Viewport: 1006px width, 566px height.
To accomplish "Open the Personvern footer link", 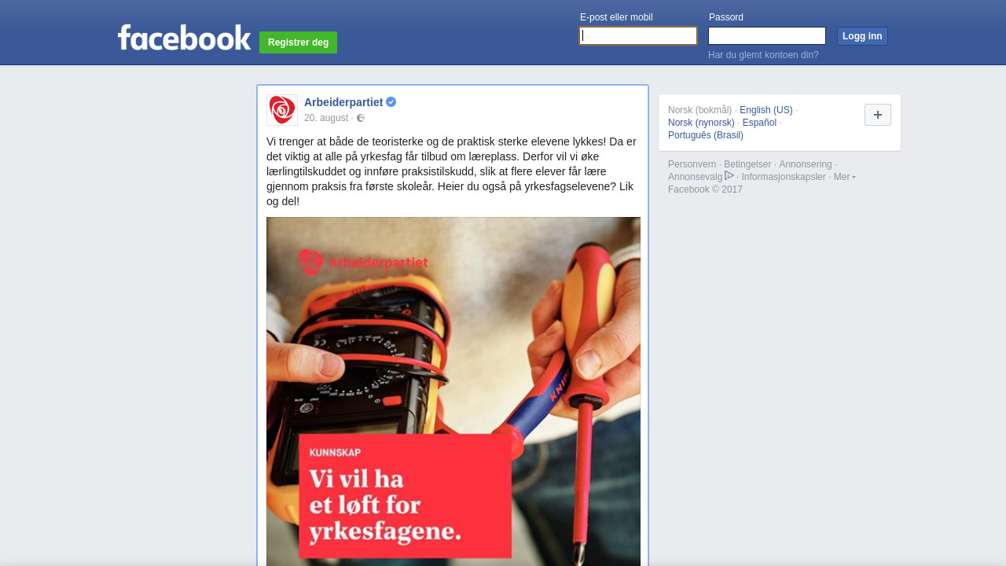I will click(x=692, y=164).
